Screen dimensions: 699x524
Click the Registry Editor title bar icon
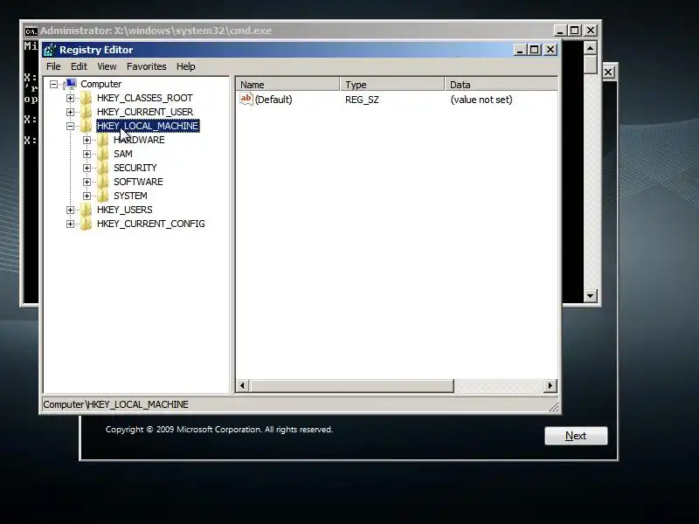click(x=50, y=50)
